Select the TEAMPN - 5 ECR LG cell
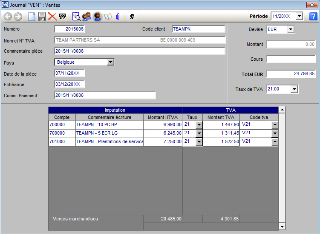 tap(109, 133)
